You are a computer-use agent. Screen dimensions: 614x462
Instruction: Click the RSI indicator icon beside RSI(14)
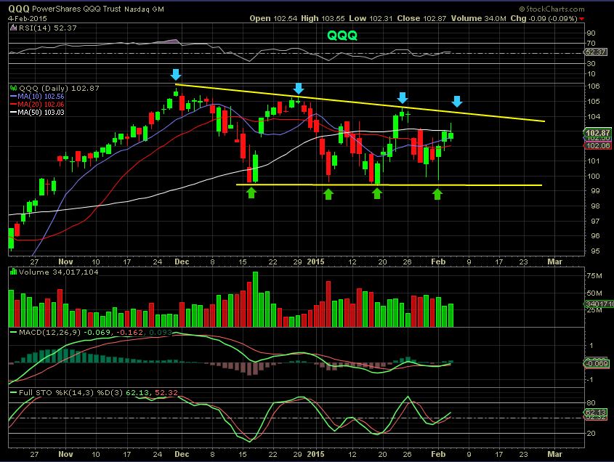(x=13, y=28)
